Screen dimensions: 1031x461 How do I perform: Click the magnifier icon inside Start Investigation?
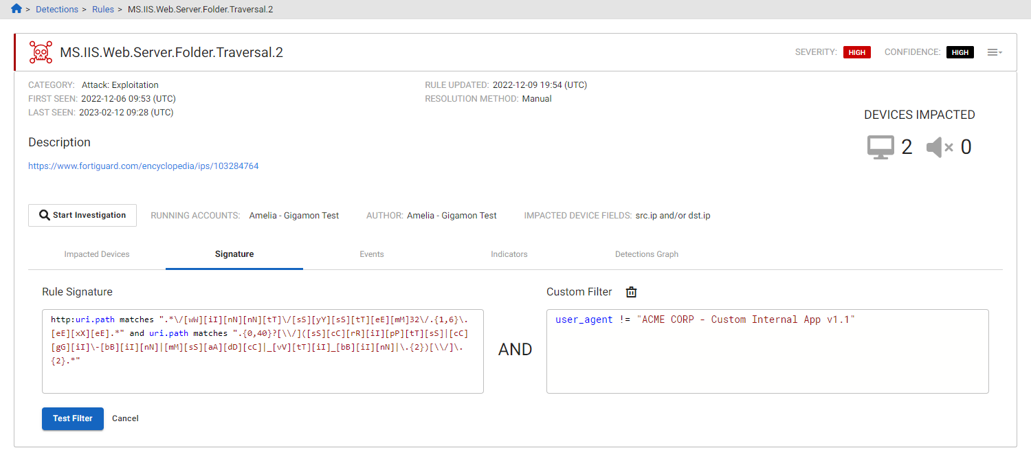43,215
